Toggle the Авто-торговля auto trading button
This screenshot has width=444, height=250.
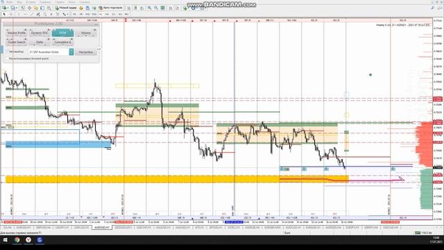point(110,8)
